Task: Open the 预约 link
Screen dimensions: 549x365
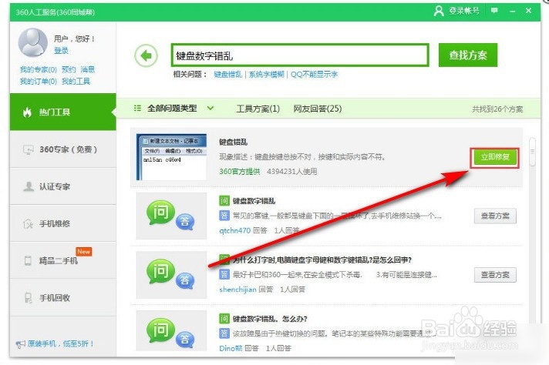Action: point(69,69)
